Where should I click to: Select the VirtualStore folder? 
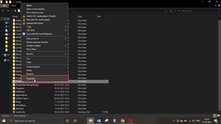coord(21,105)
